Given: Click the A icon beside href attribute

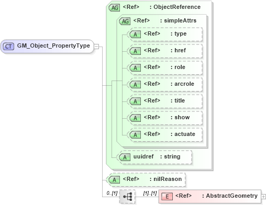Looking at the screenshot, I should coord(135,51).
